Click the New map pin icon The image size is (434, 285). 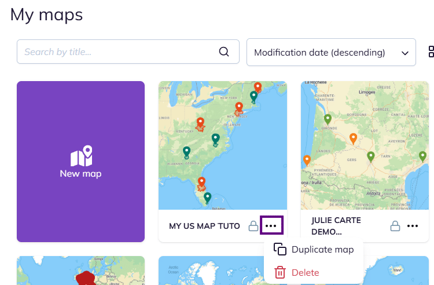pyautogui.click(x=81, y=155)
